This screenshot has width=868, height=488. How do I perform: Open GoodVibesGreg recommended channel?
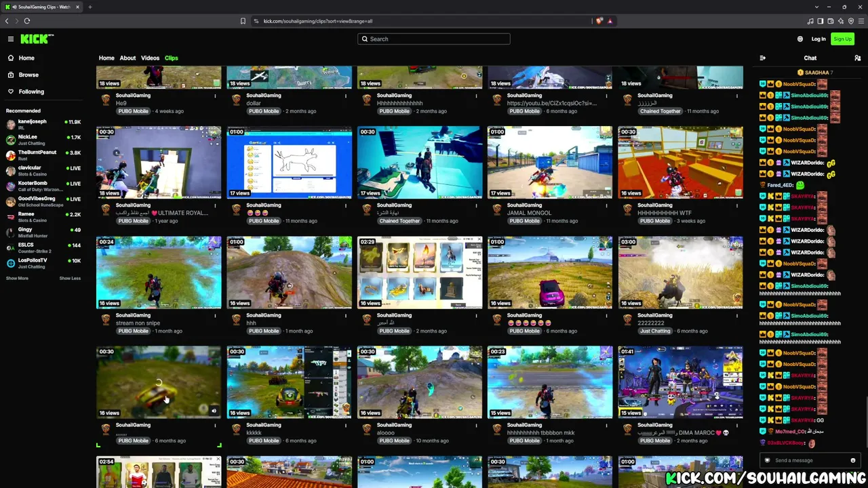click(43, 201)
